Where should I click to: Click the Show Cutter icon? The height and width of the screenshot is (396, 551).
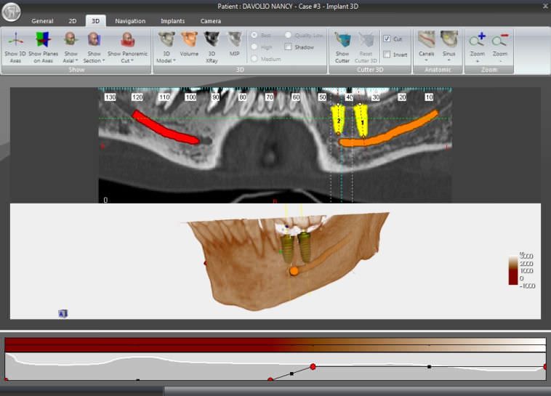(x=342, y=40)
